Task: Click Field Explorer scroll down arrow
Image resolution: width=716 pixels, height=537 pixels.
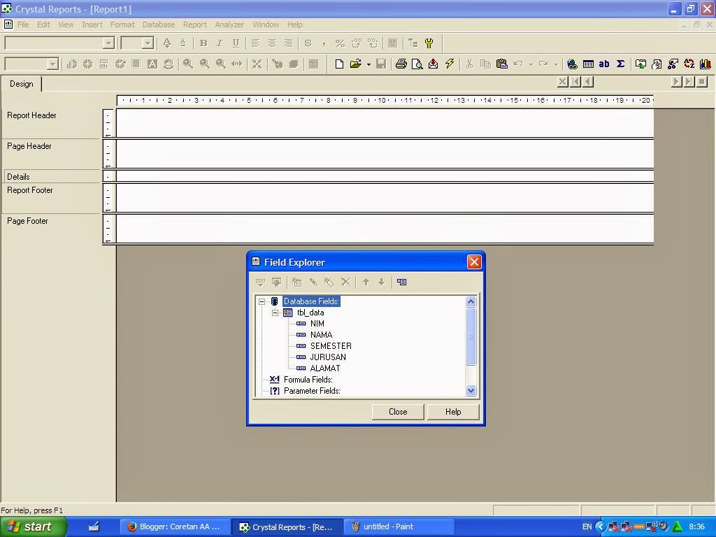Action: [x=471, y=390]
